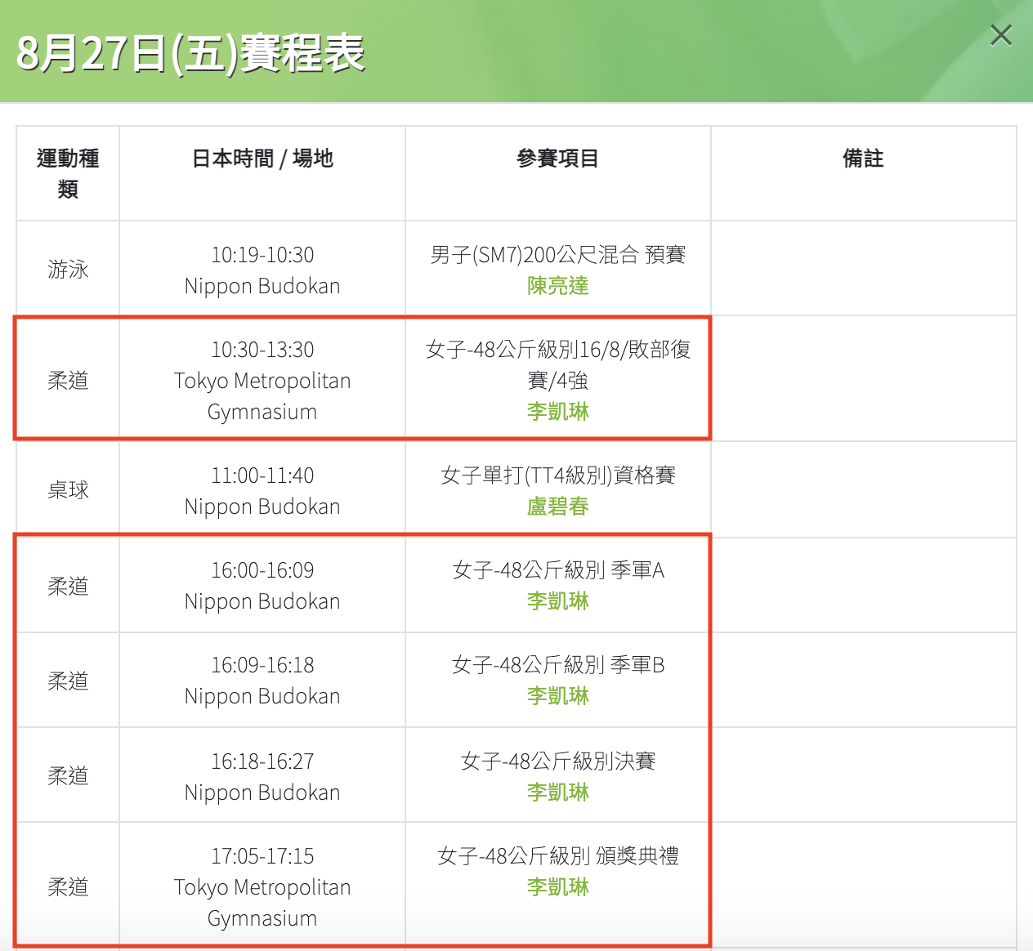Click the 日本時間 / 場地 column header
Screen dimensions: 1033x951
pyautogui.click(x=262, y=158)
